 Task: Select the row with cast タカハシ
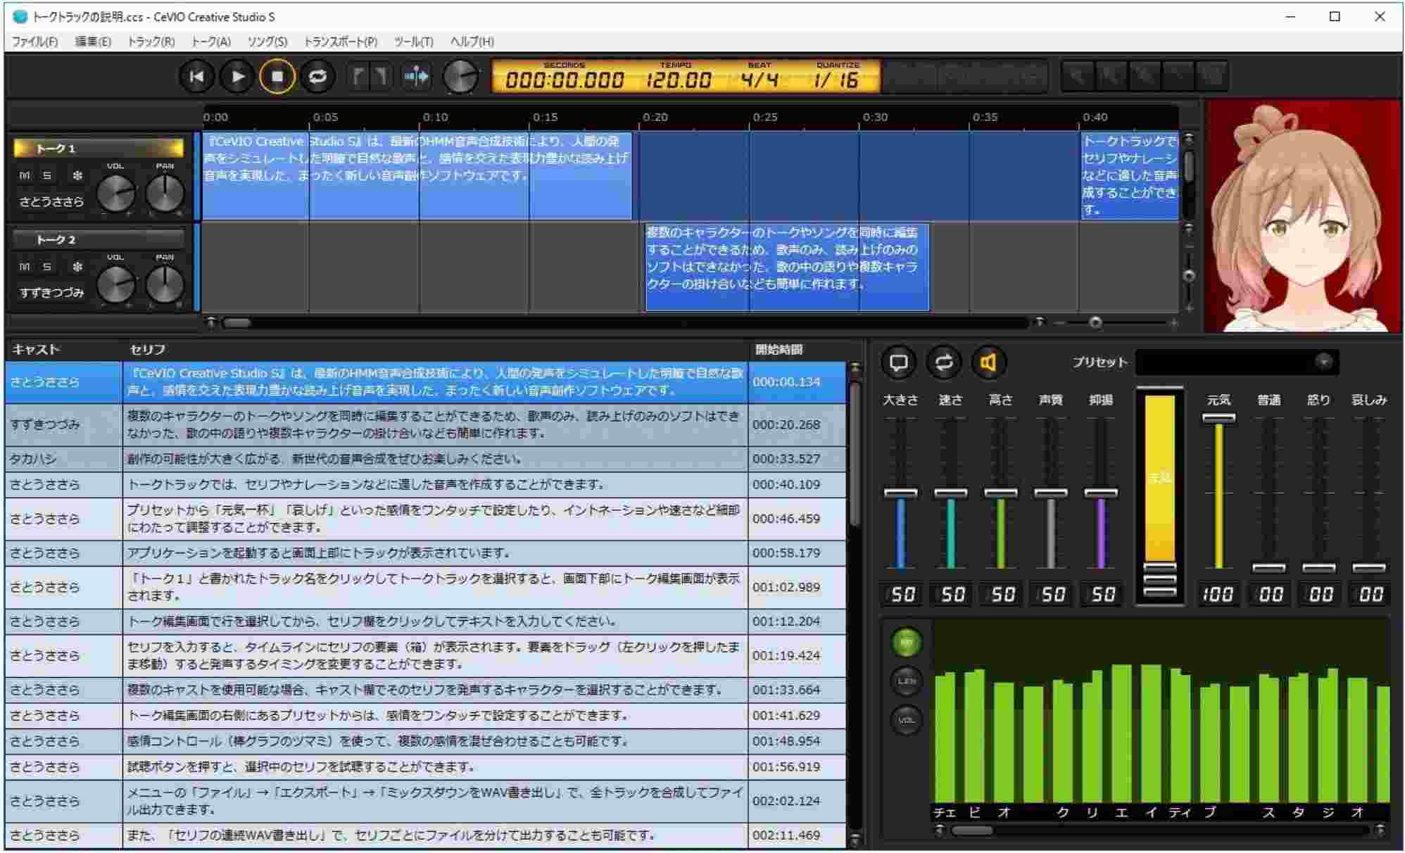click(425, 459)
